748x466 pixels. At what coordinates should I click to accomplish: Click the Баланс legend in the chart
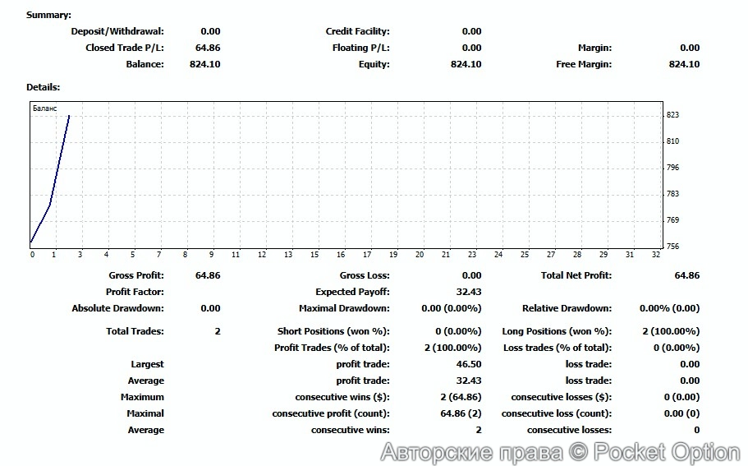44,108
